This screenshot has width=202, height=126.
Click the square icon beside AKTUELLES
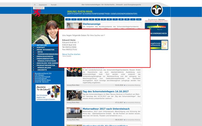33,45
